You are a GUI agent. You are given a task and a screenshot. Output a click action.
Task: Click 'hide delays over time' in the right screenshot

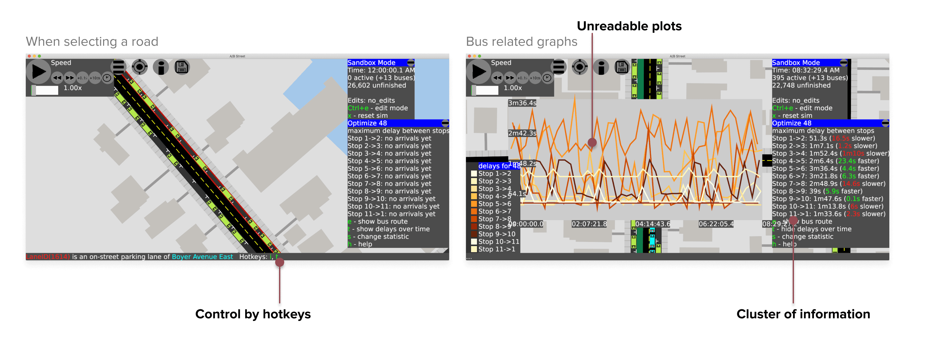tap(816, 229)
